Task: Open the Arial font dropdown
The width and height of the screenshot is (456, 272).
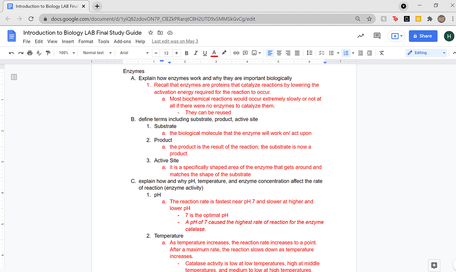Action: (x=134, y=53)
